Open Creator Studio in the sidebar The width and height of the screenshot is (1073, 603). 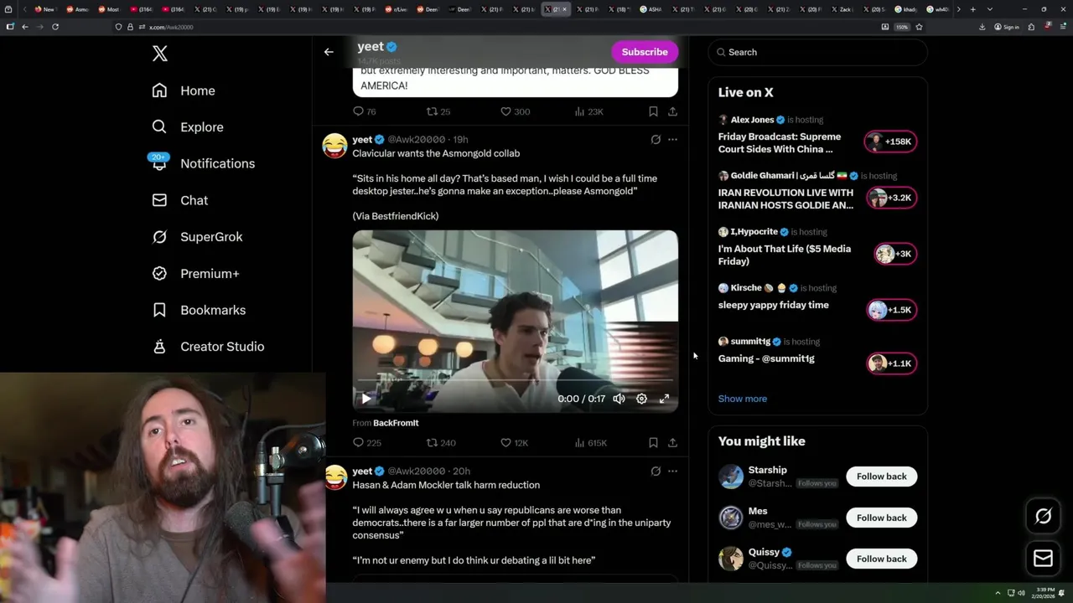(208, 347)
